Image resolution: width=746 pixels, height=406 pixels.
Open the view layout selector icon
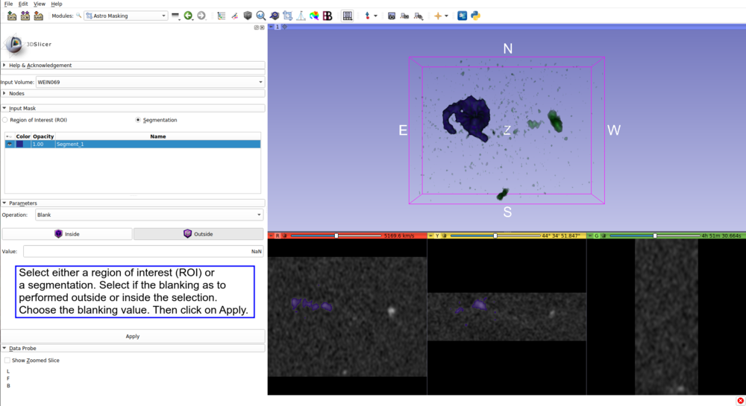pyautogui.click(x=348, y=16)
